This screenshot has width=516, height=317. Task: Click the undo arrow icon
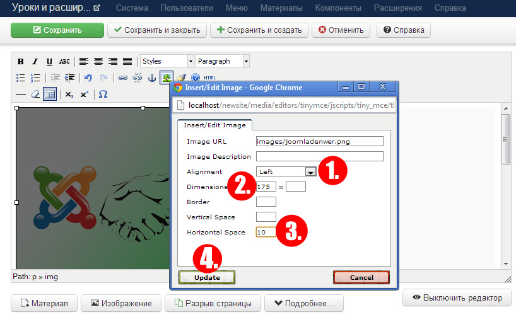pyautogui.click(x=88, y=78)
